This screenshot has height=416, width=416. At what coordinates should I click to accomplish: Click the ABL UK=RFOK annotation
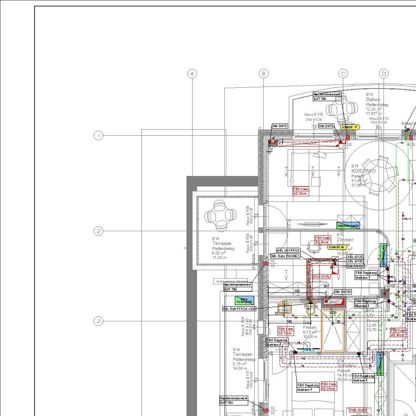(x=288, y=250)
